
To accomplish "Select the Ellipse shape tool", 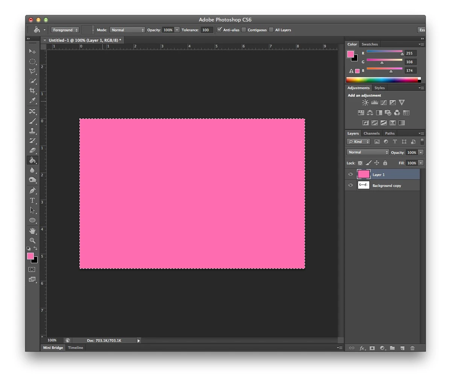I will tap(32, 220).
